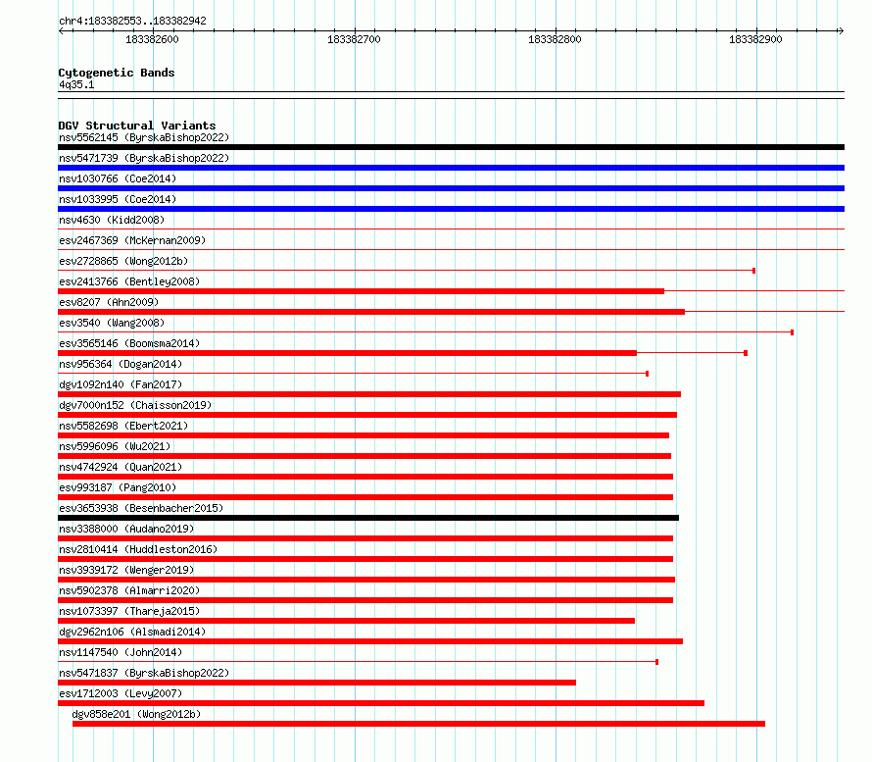
Task: Open nsv4630 (Kidd2008) variant entry
Action: tap(112, 220)
